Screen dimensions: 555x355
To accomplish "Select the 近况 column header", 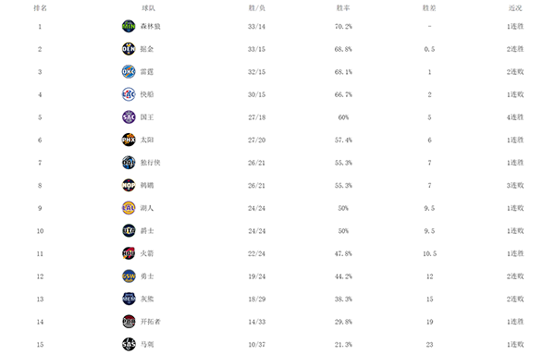I will click(x=515, y=7).
